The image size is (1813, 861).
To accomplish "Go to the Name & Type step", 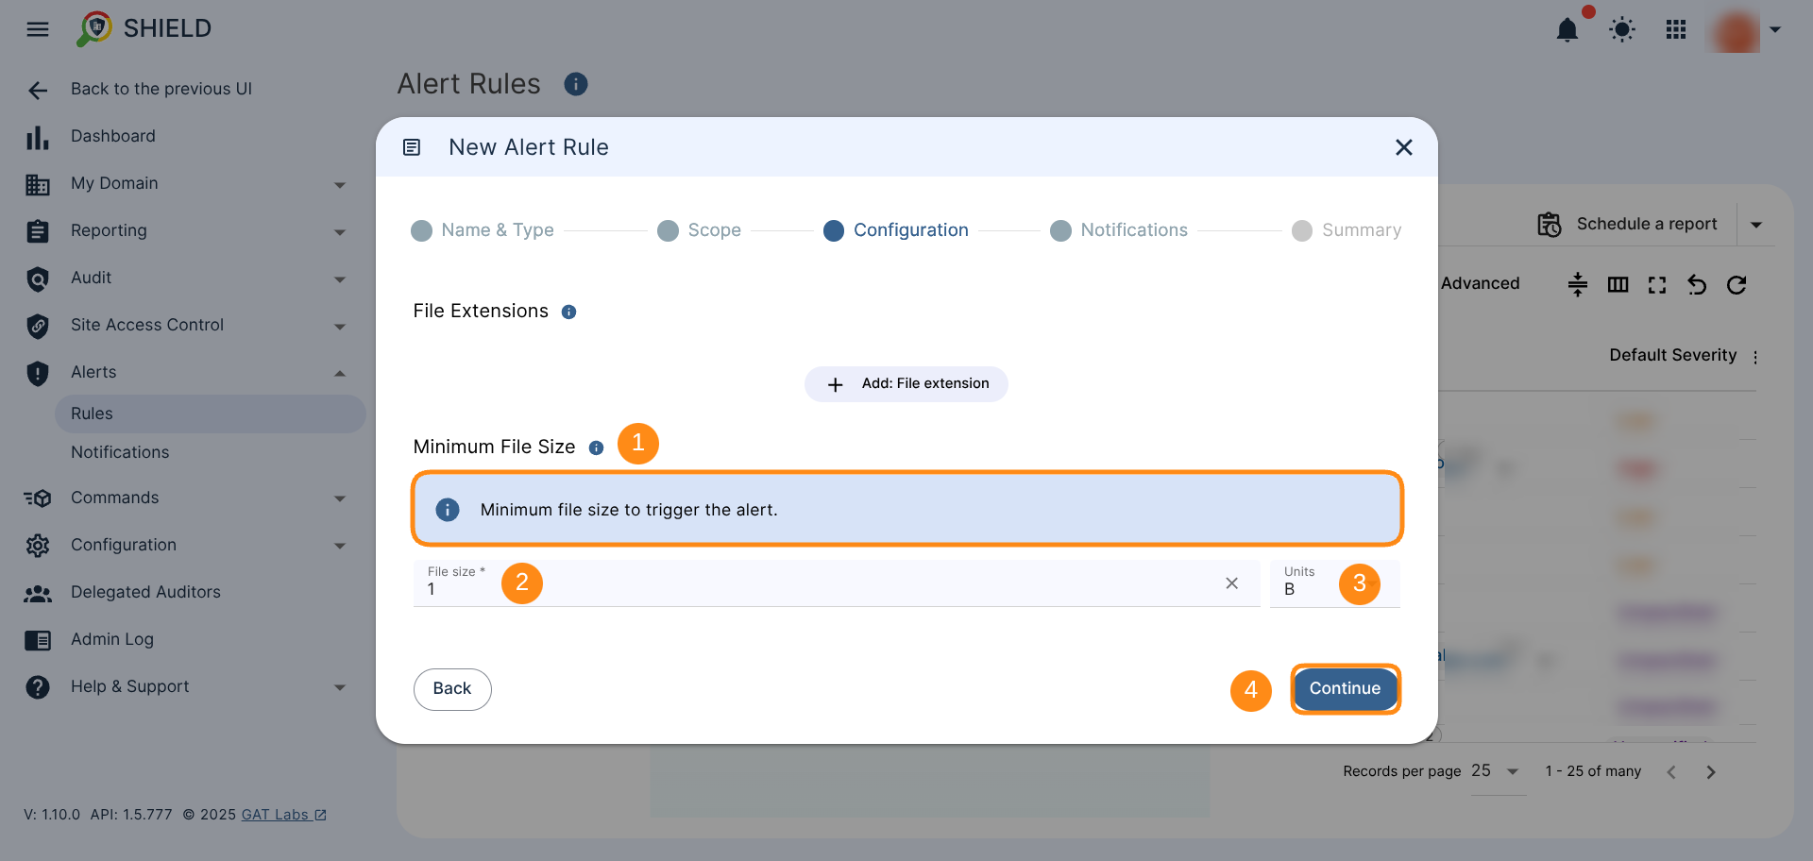I will pyautogui.click(x=483, y=230).
